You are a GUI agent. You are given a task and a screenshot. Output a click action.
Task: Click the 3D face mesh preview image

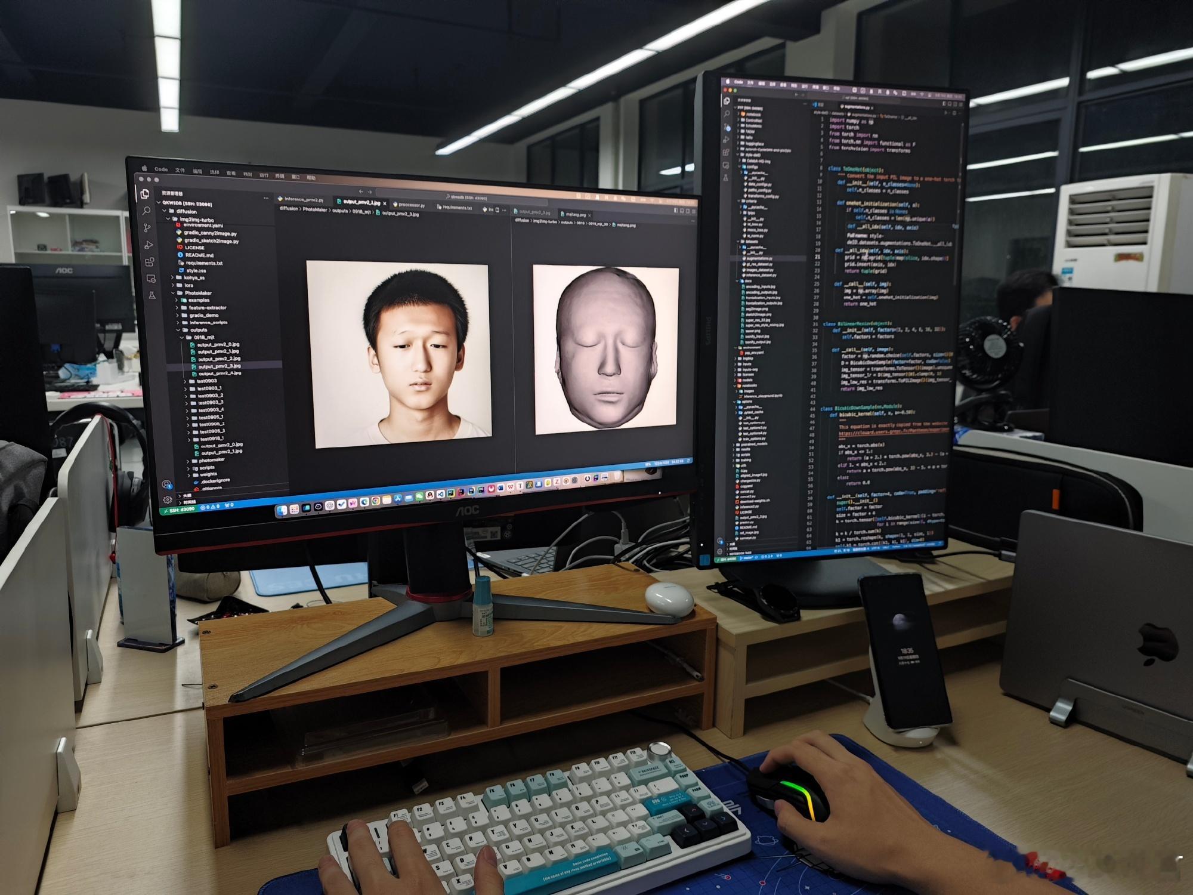pos(607,350)
